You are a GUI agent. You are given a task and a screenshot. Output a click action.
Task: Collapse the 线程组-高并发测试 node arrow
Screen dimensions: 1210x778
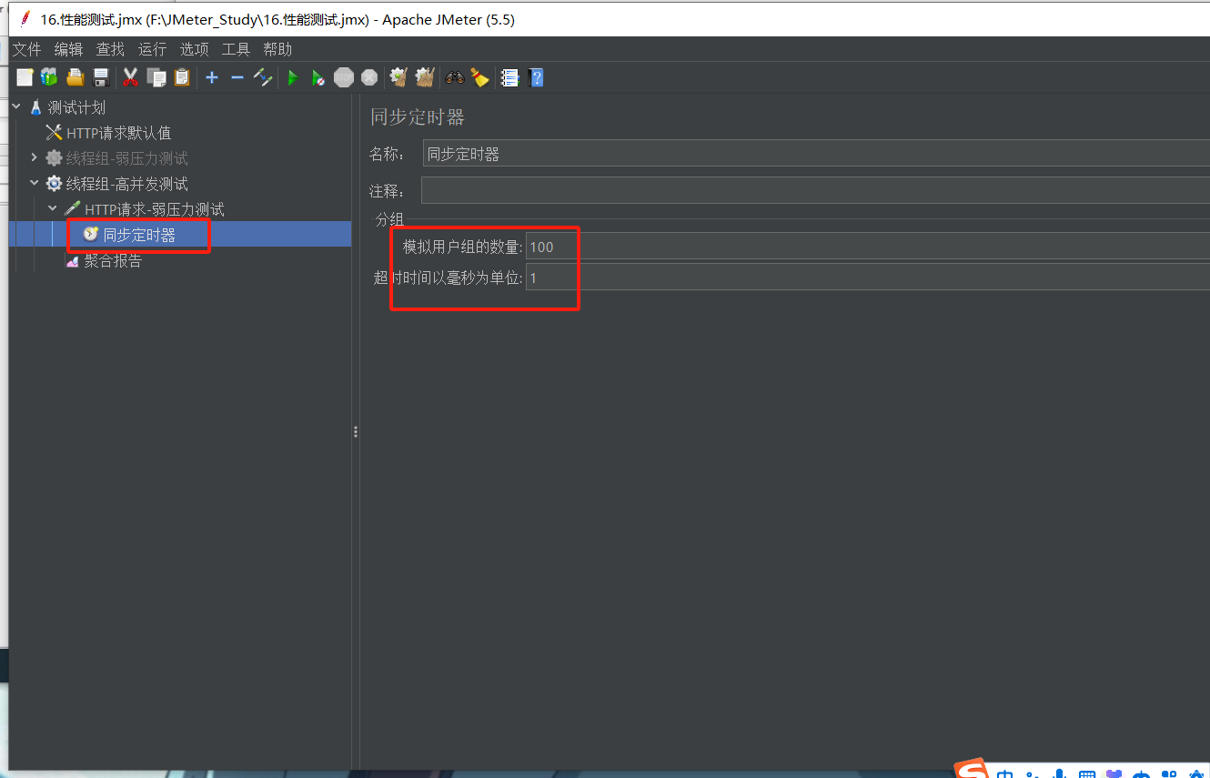pos(35,184)
